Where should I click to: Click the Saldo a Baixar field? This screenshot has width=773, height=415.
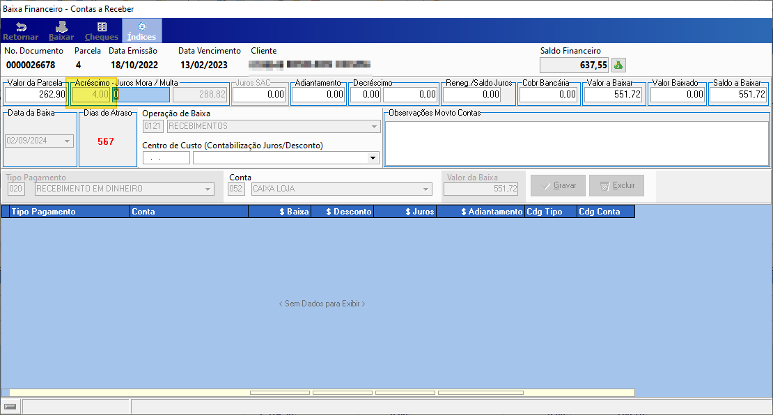tap(738, 94)
